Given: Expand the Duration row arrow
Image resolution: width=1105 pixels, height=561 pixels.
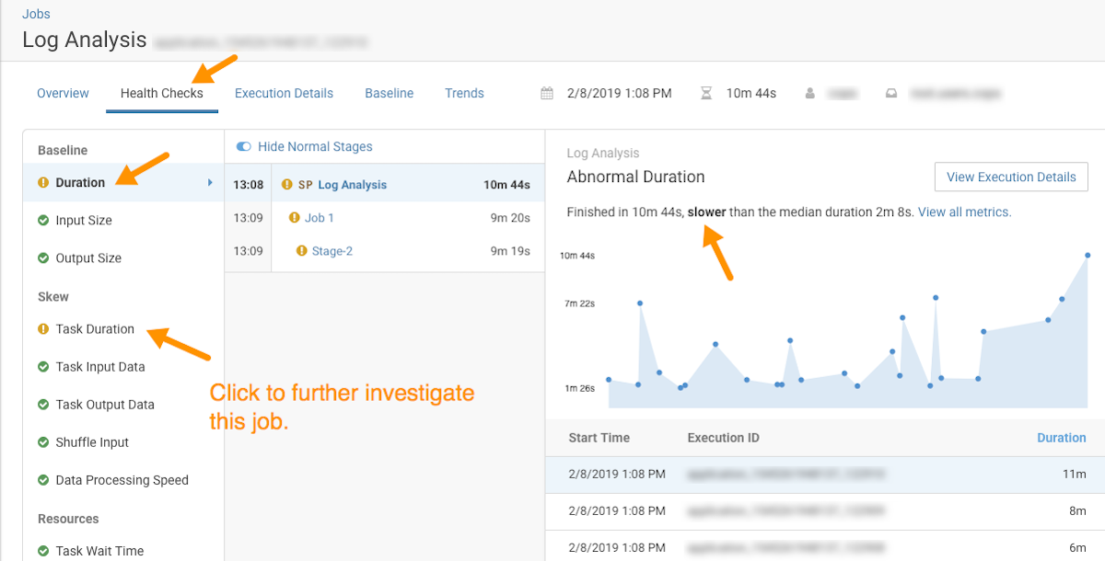Looking at the screenshot, I should point(210,182).
